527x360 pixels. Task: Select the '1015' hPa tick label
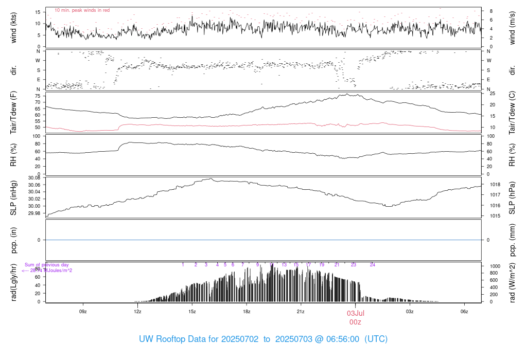[x=495, y=216]
